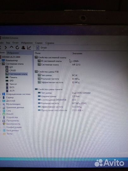The height and width of the screenshot is (171, 128).
Task: Open the Избранное menu
Action: tap(27, 43)
